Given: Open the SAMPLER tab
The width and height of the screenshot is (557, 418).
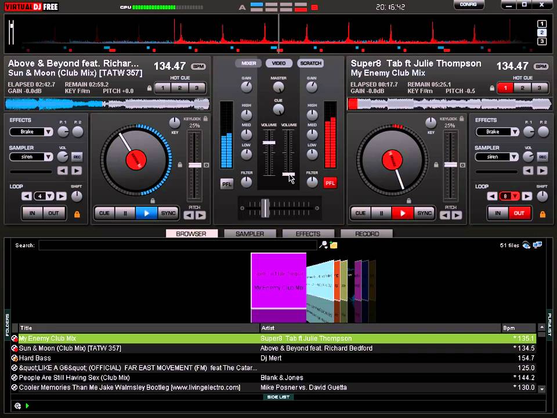Looking at the screenshot, I should click(x=249, y=233).
